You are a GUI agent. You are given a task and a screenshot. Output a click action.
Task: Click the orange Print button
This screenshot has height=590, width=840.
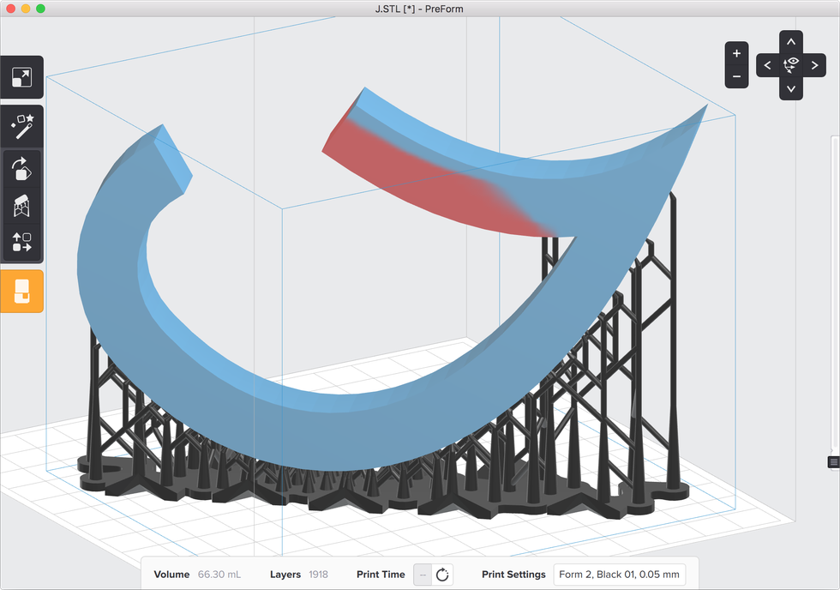21,292
